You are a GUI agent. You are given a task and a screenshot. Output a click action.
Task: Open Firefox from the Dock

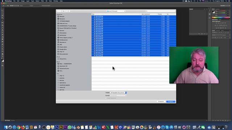[23, 127]
